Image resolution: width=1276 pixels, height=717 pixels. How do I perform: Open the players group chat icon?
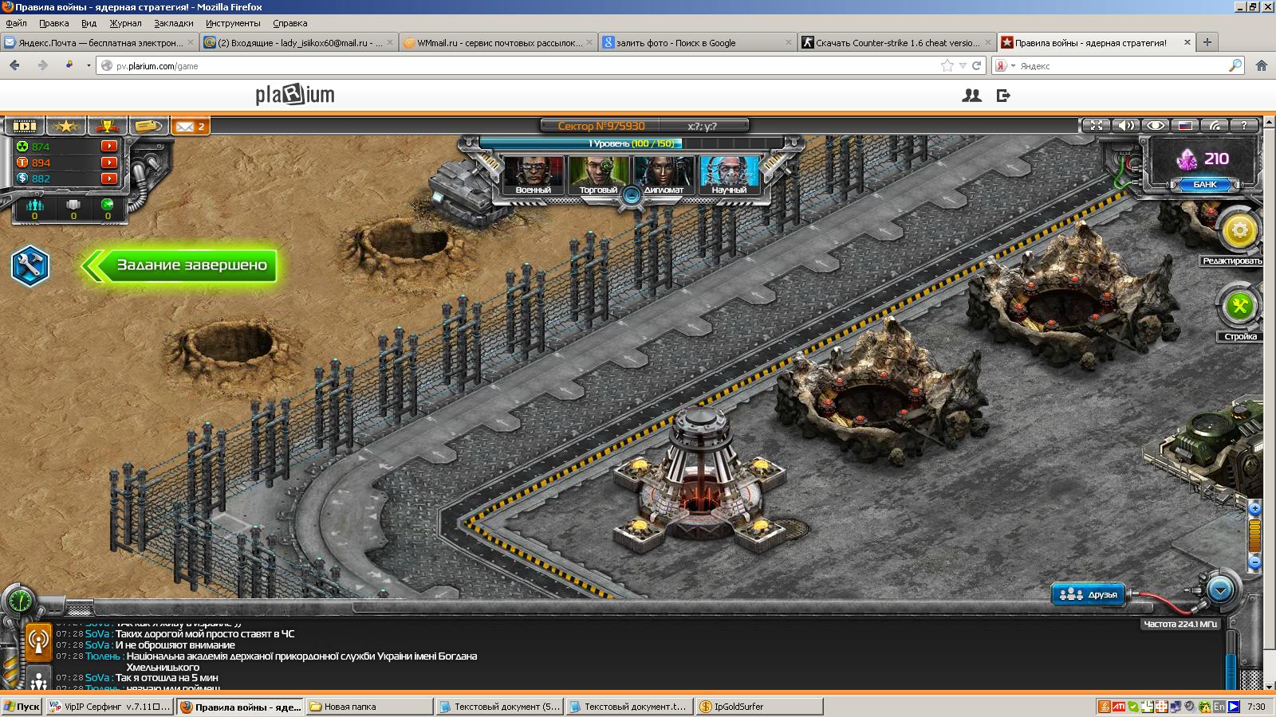click(38, 680)
